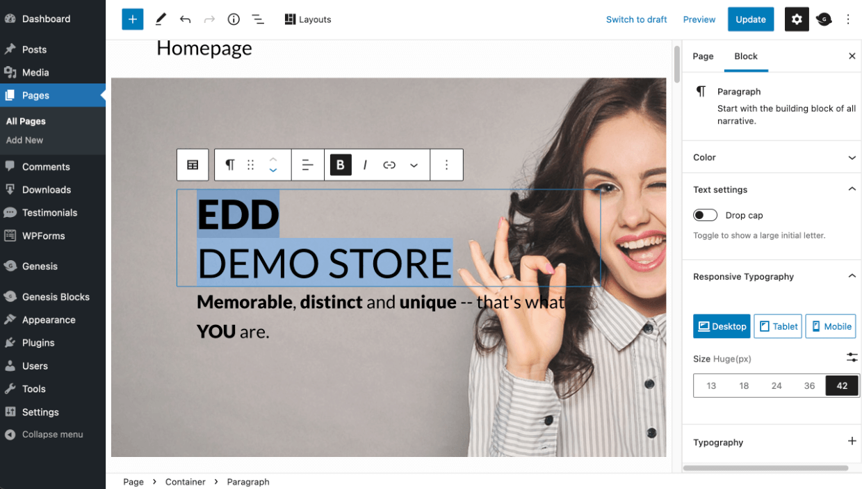Image resolution: width=862 pixels, height=489 pixels.
Task: Undo the last change
Action: (x=185, y=19)
